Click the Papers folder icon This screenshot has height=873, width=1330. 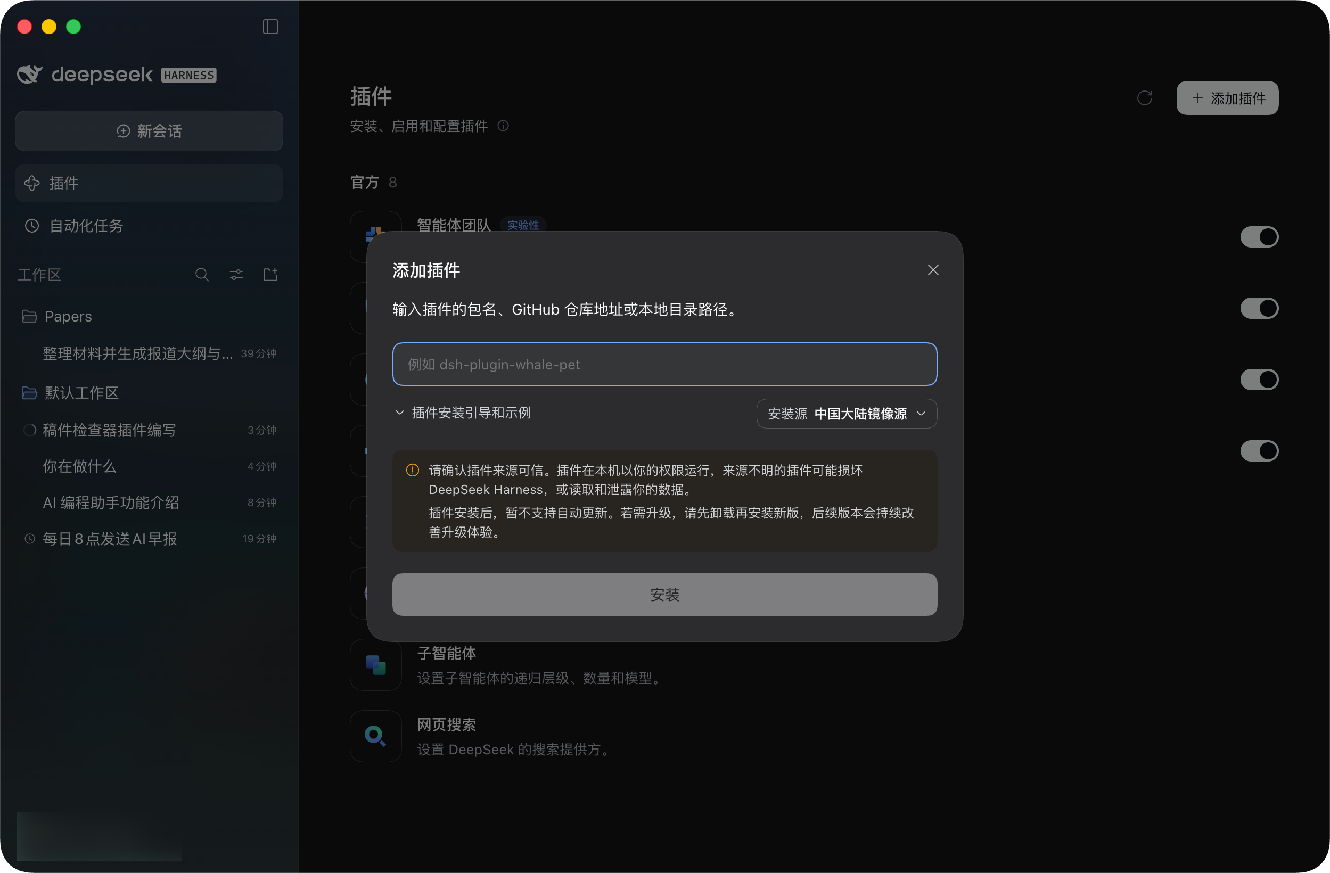tap(30, 317)
